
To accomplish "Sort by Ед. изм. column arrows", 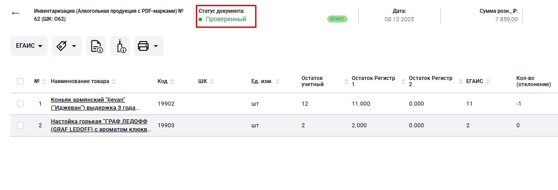I will click(277, 81).
